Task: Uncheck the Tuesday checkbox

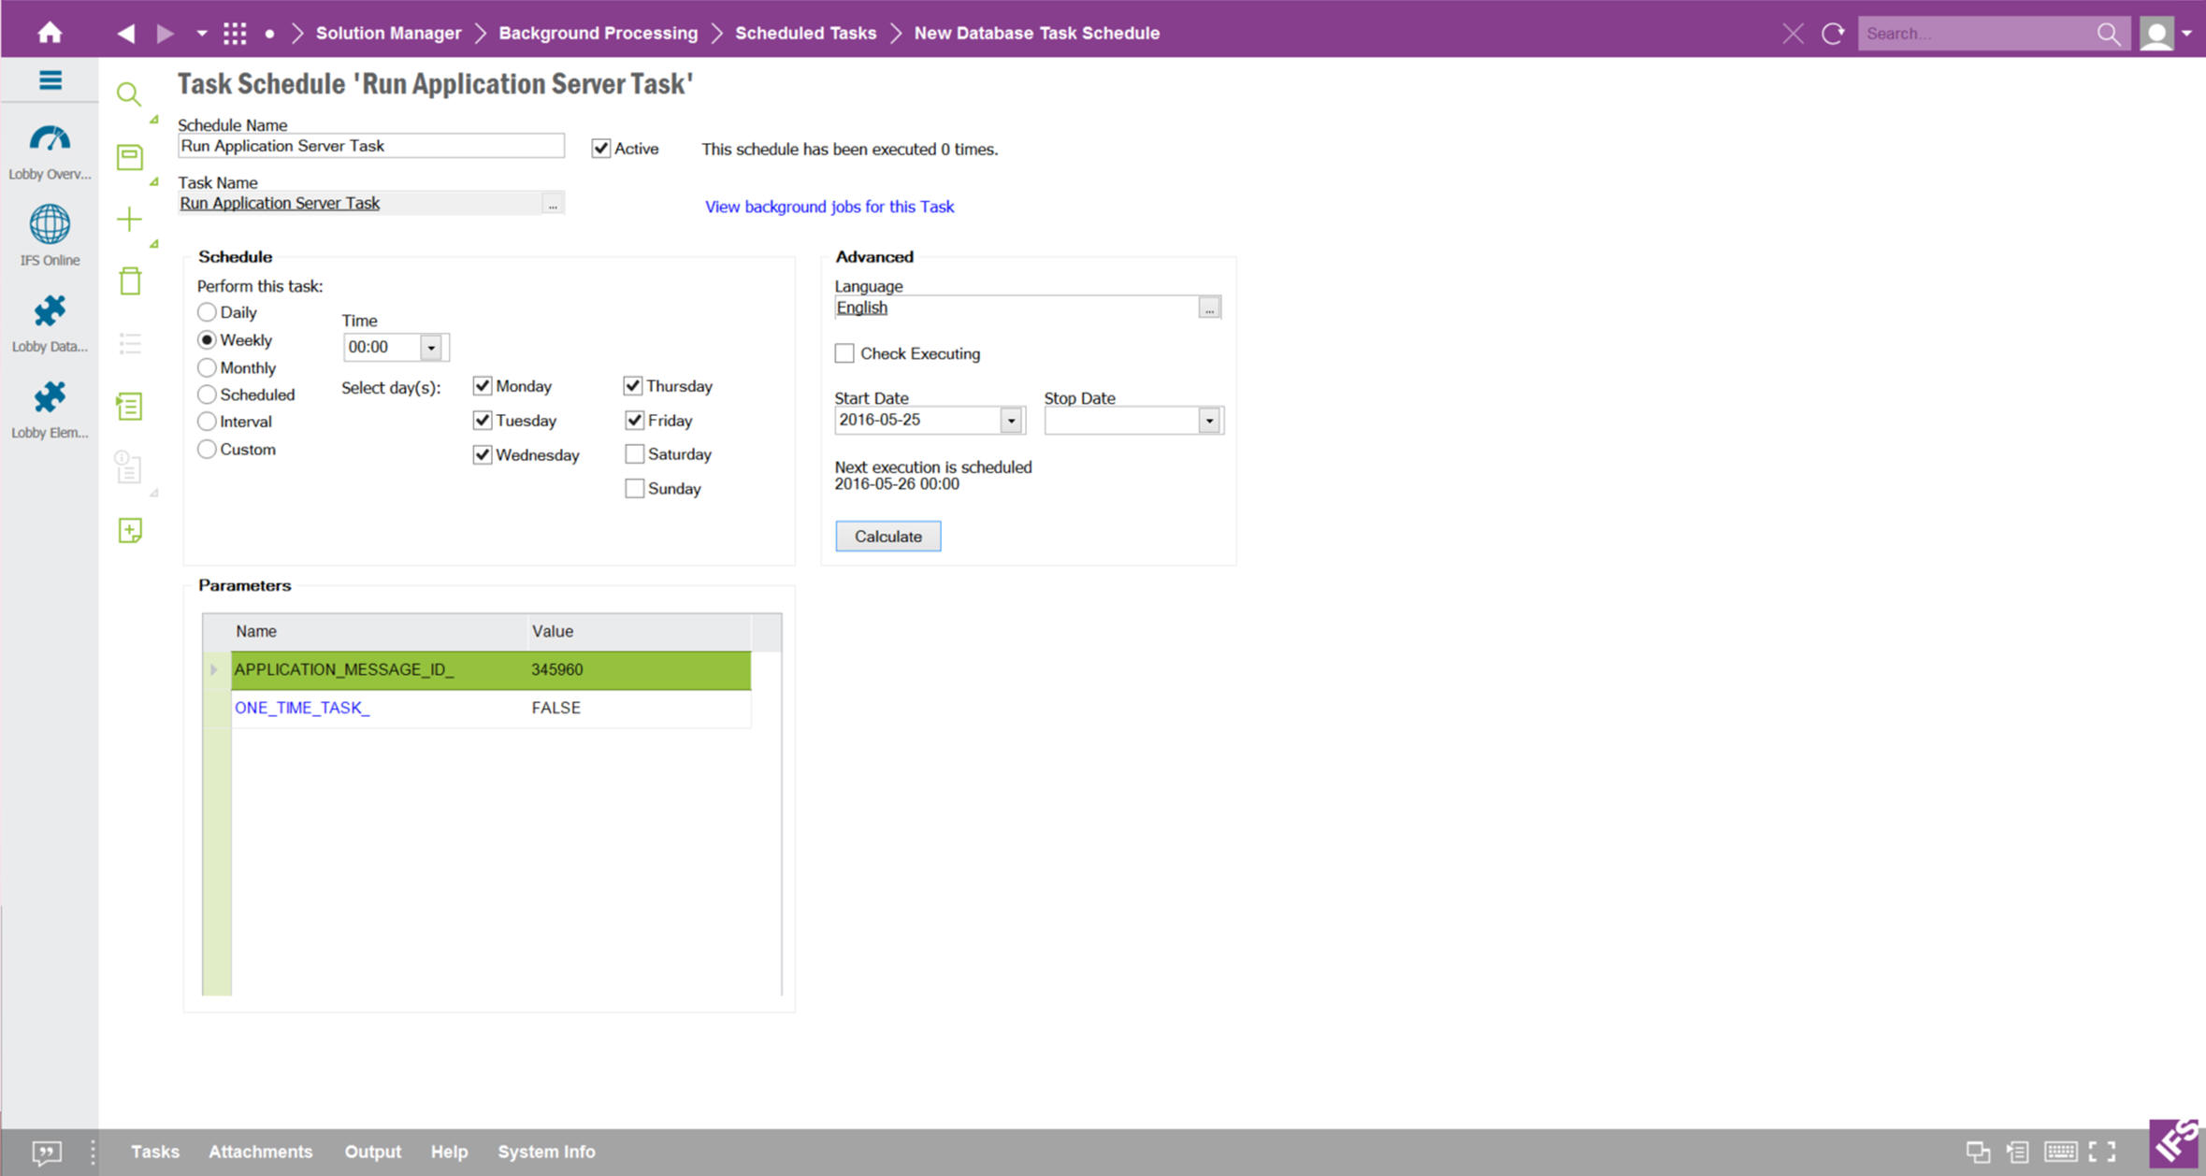Action: coord(483,421)
